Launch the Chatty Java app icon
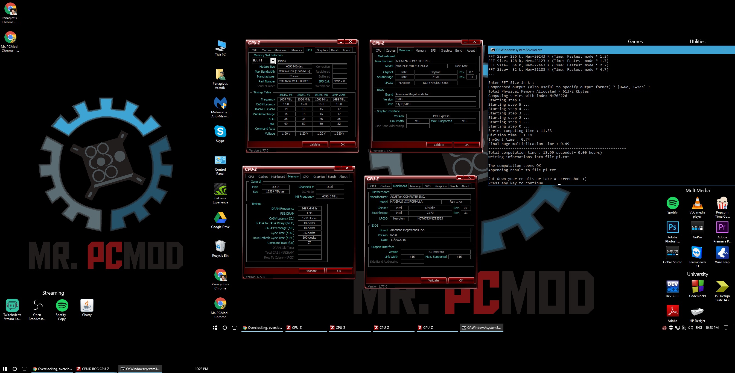 87,308
